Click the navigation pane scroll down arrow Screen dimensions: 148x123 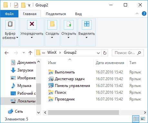(x=39, y=113)
